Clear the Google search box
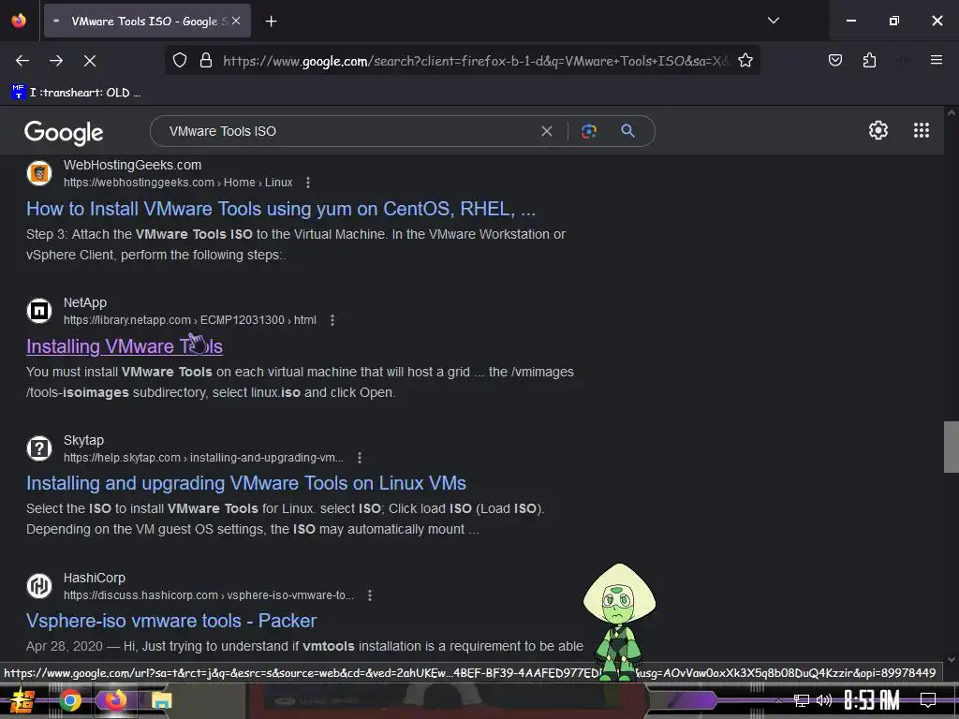Viewport: 959px width, 719px height. coord(547,131)
